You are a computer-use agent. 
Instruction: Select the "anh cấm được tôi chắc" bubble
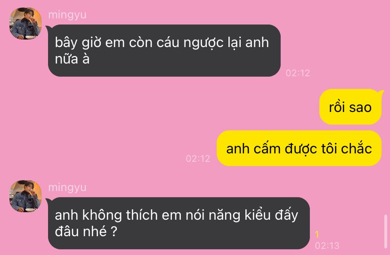[299, 148]
